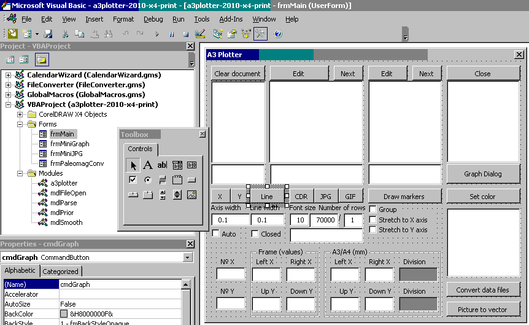Click View Code icon in Project pane
This screenshot has height=325, width=529.
click(x=10, y=60)
